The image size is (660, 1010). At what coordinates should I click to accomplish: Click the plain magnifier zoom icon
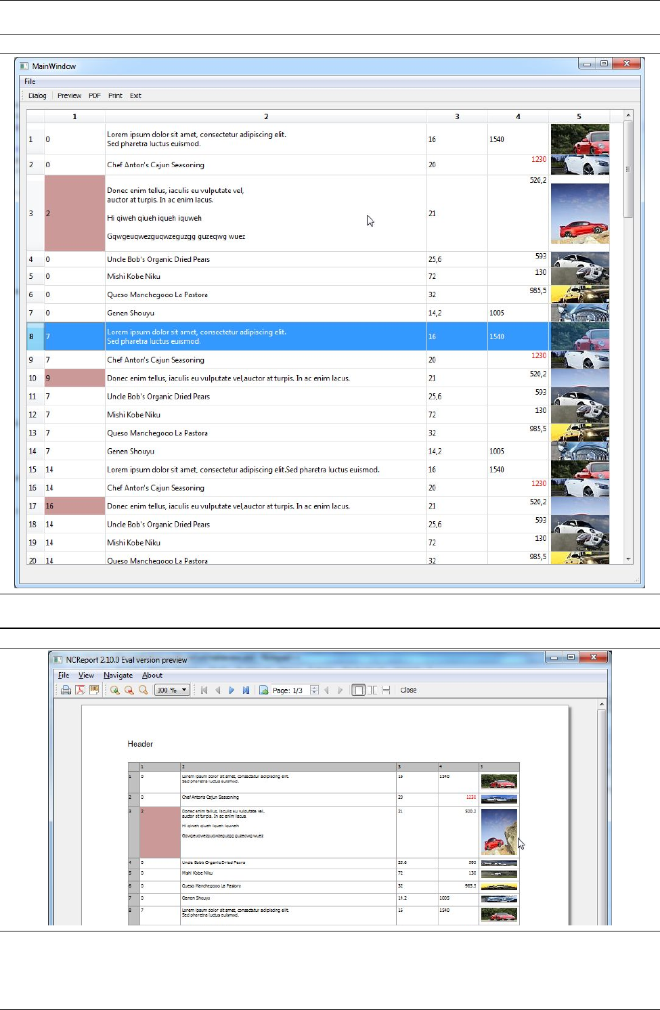143,690
